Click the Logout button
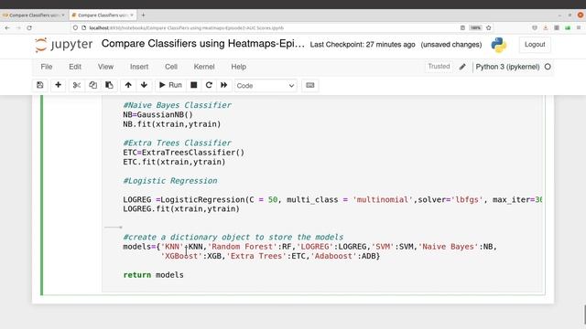 pos(535,45)
